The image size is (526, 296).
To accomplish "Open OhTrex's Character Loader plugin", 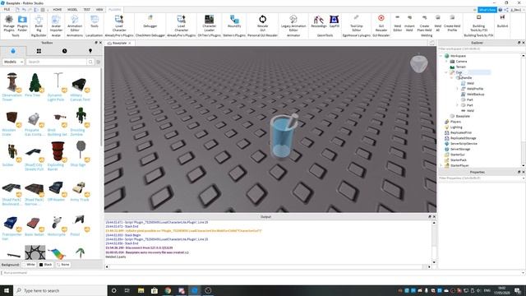I will tap(209, 24).
